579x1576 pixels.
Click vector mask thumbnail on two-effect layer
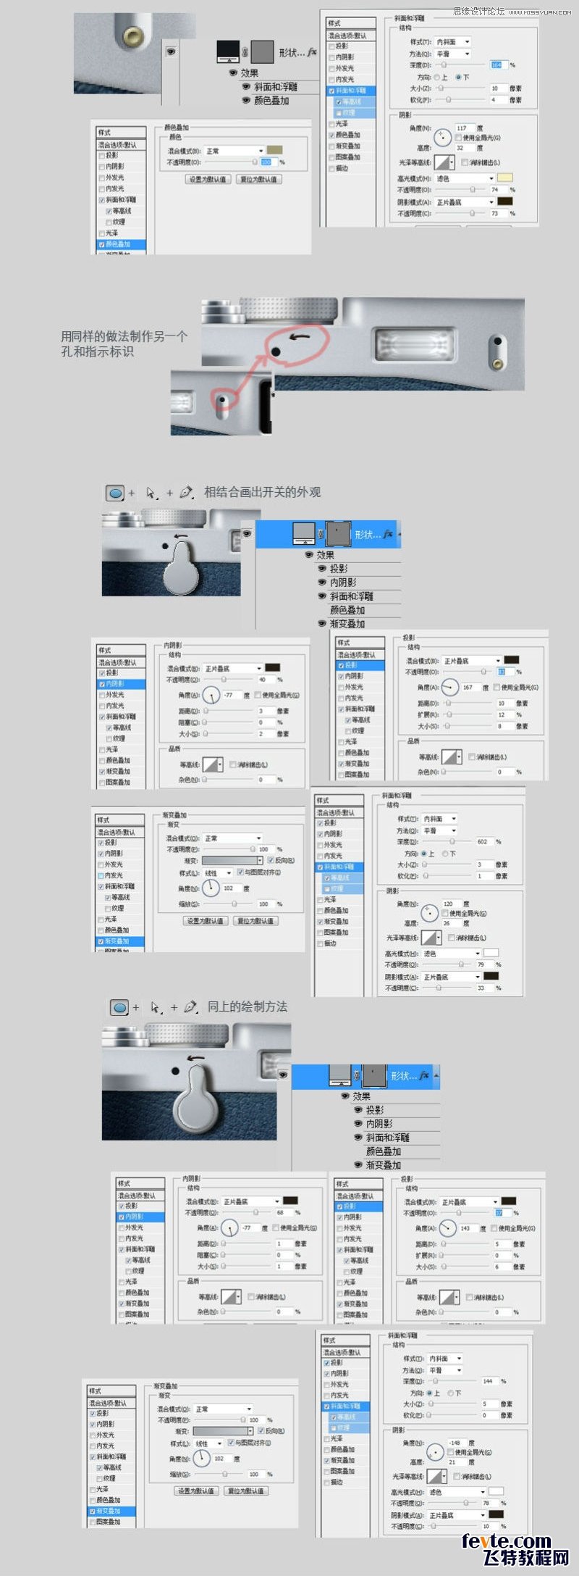coord(262,52)
